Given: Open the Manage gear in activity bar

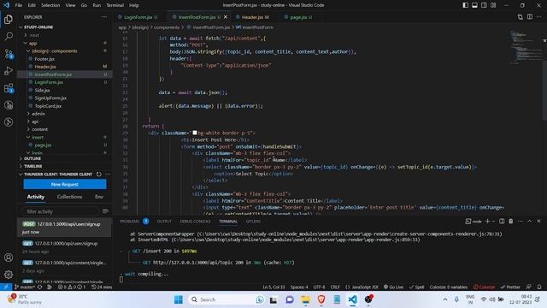Looking at the screenshot, I should pyautogui.click(x=9, y=275).
